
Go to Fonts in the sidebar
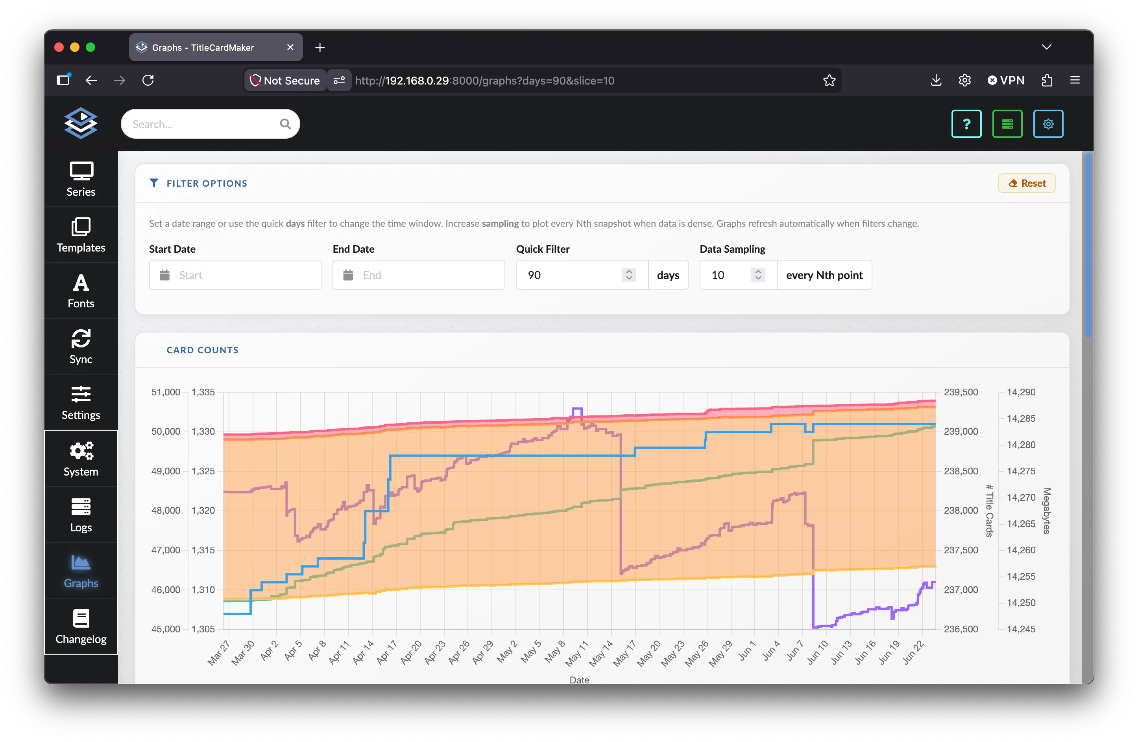click(x=81, y=291)
